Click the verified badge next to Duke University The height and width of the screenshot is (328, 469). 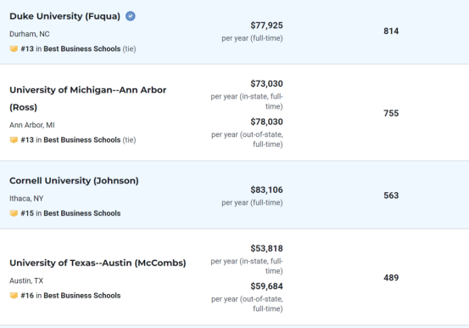point(130,16)
